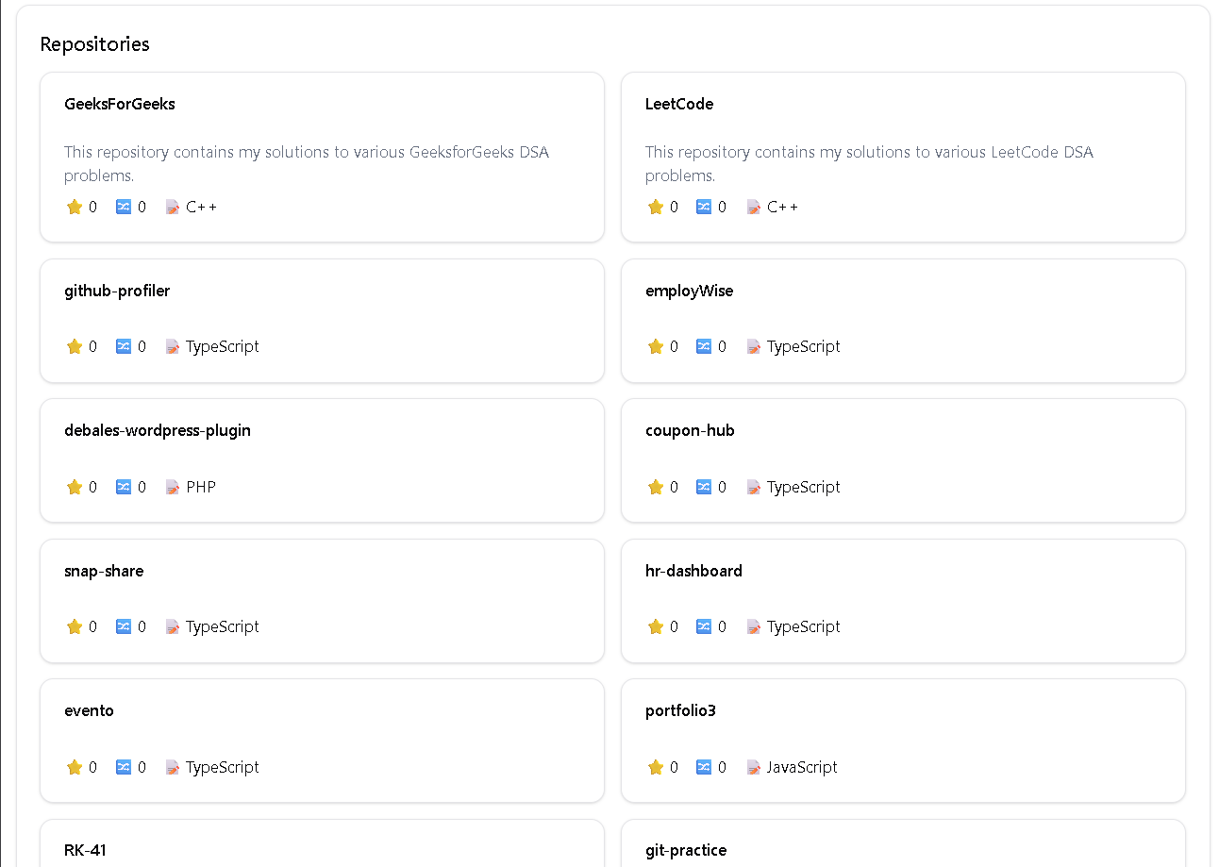
Task: Open the git-practice repository
Action: pos(686,850)
